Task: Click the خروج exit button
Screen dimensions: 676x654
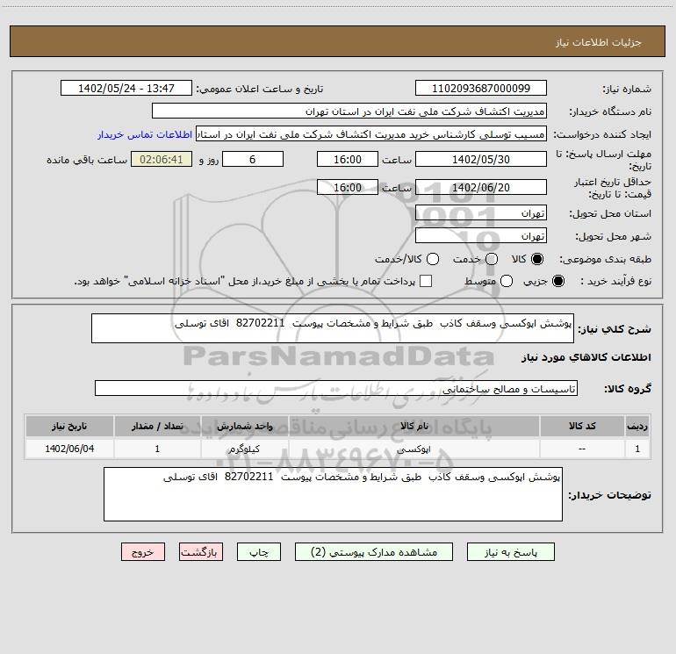Action: click(x=143, y=552)
